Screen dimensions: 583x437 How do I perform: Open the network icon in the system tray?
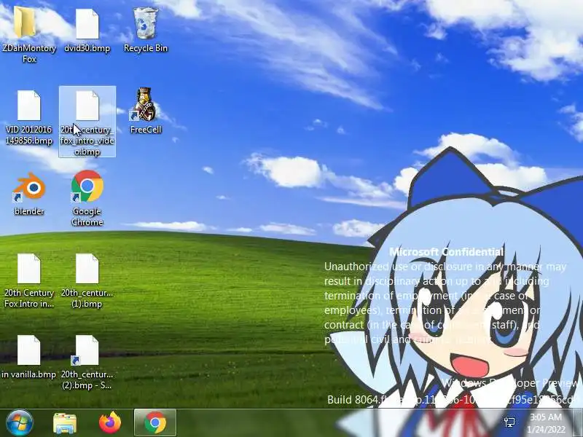pos(509,422)
